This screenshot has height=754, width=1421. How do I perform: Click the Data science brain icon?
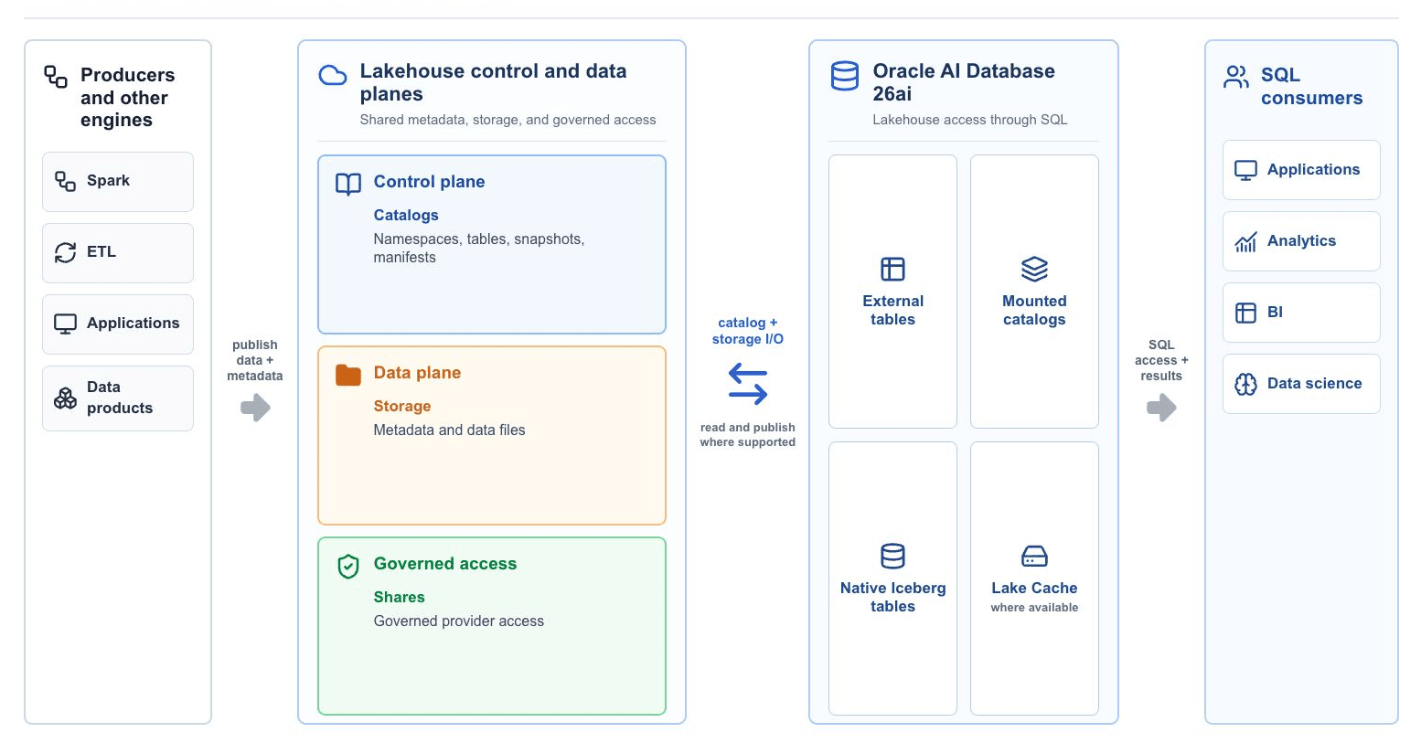(x=1246, y=384)
